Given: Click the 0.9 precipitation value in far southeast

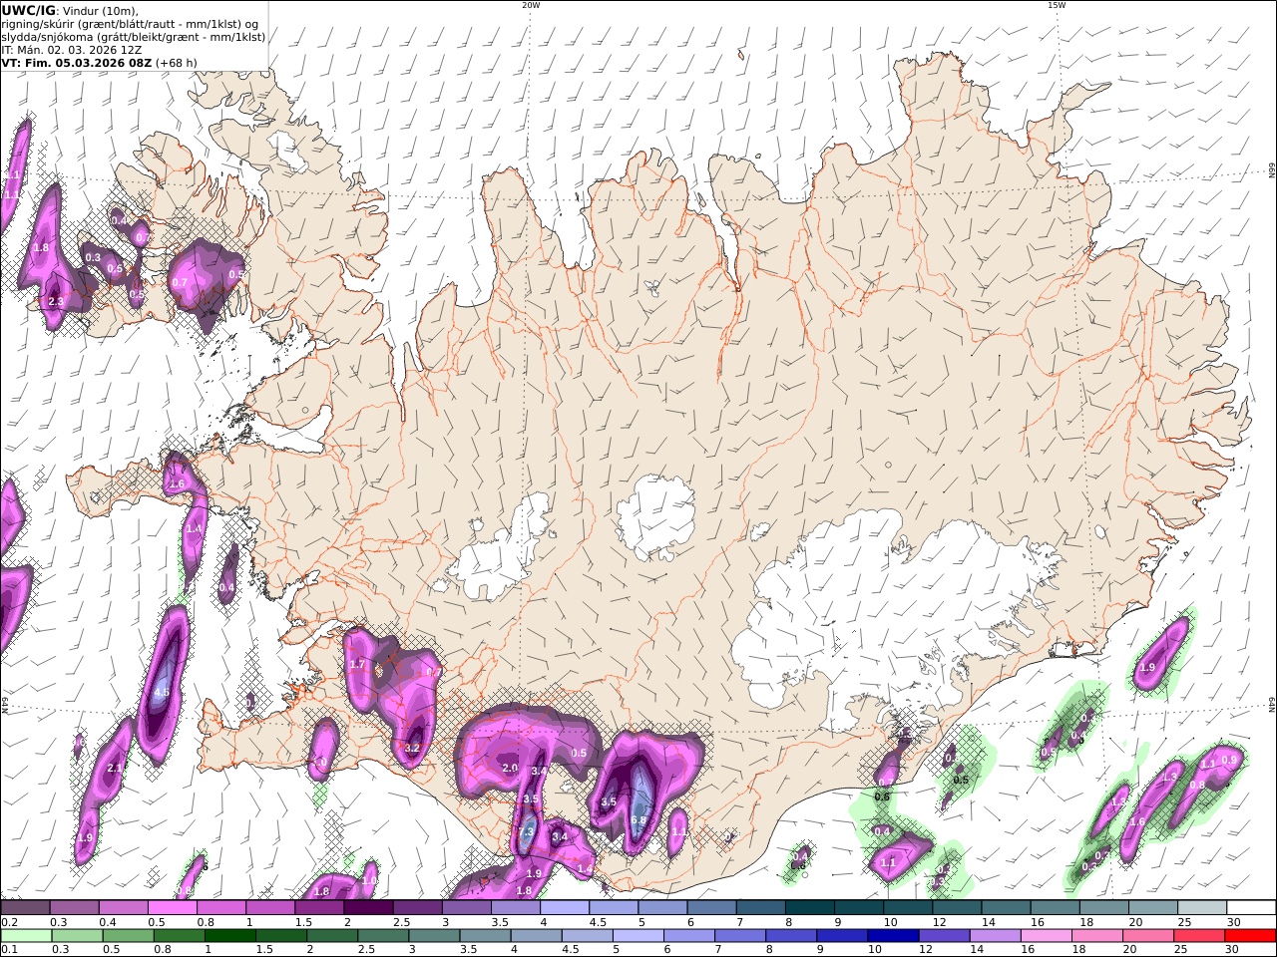Looking at the screenshot, I should [1230, 760].
